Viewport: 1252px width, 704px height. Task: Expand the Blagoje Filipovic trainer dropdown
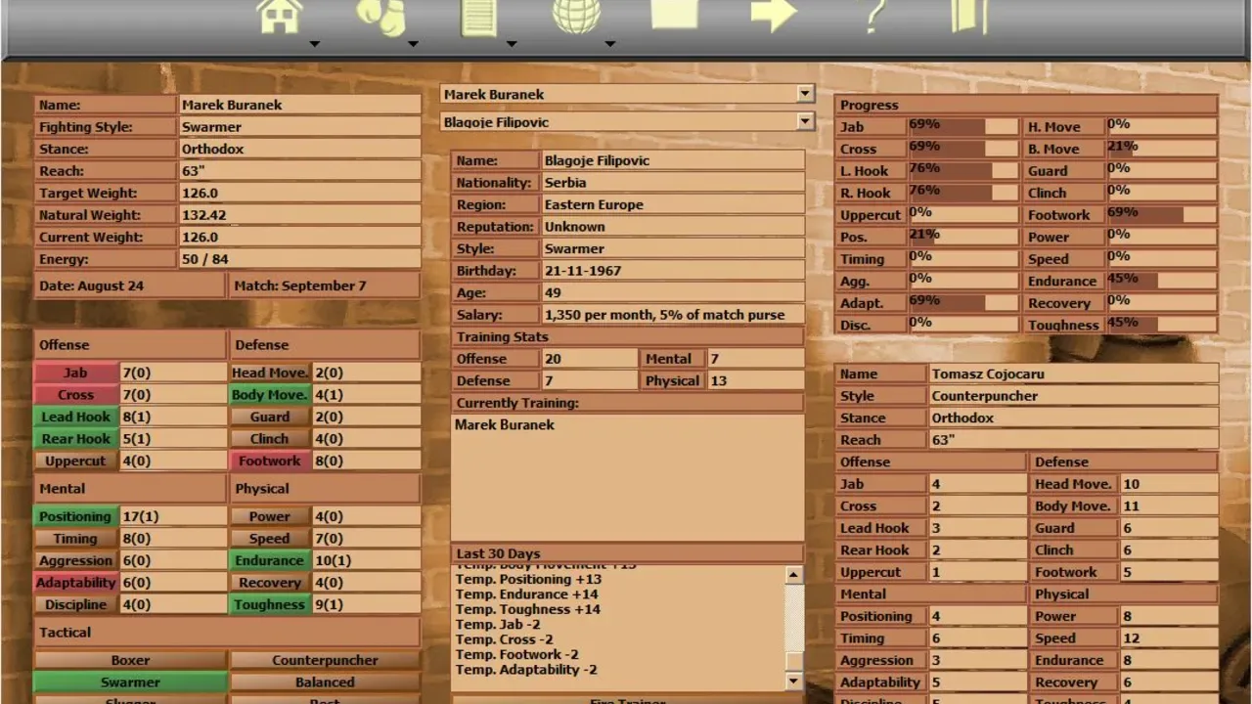point(805,122)
